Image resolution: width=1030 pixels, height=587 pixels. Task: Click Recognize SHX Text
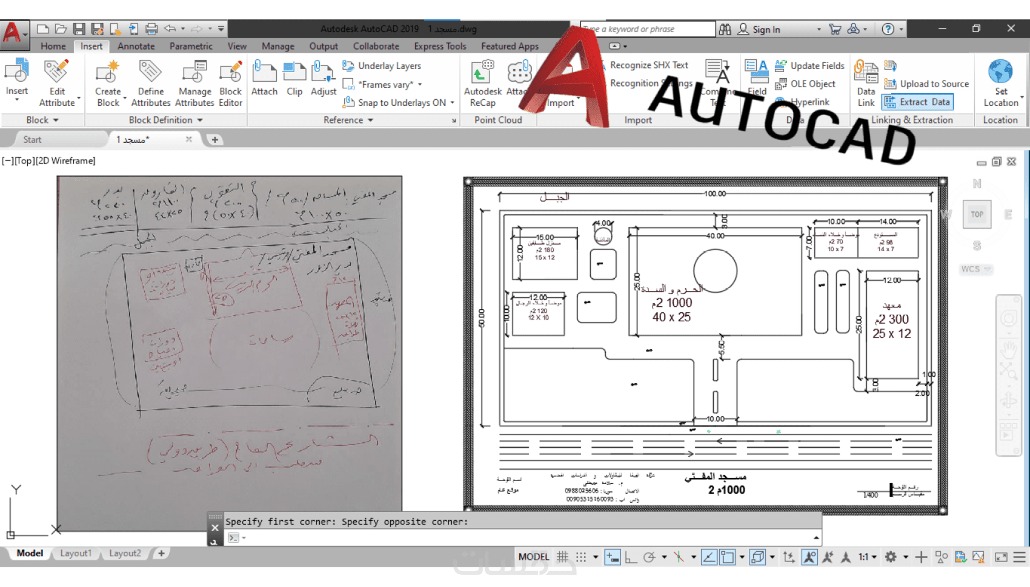point(648,65)
